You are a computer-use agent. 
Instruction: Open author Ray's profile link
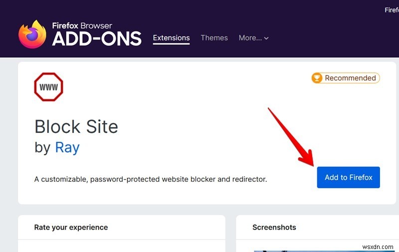point(67,147)
